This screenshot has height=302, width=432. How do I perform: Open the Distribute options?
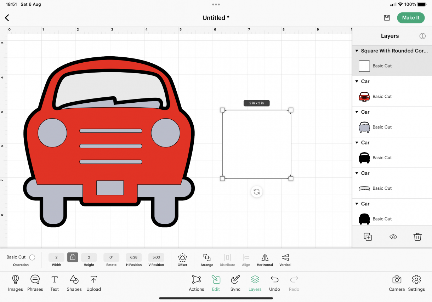click(x=227, y=260)
